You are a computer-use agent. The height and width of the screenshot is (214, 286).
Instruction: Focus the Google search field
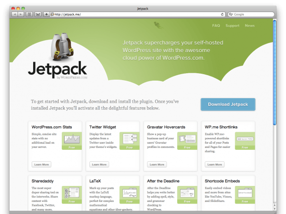point(251,14)
